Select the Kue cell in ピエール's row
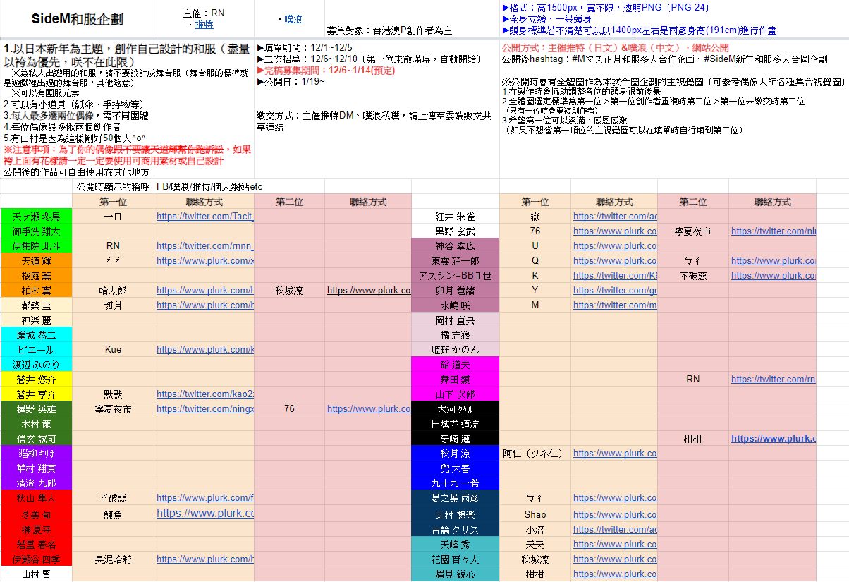 tap(114, 349)
